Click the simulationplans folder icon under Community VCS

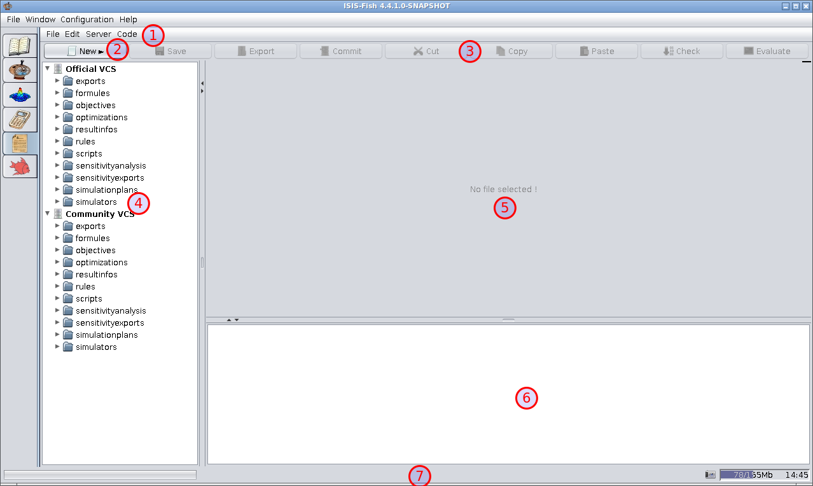[68, 335]
